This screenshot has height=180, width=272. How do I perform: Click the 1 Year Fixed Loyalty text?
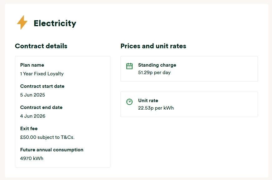[42, 74]
